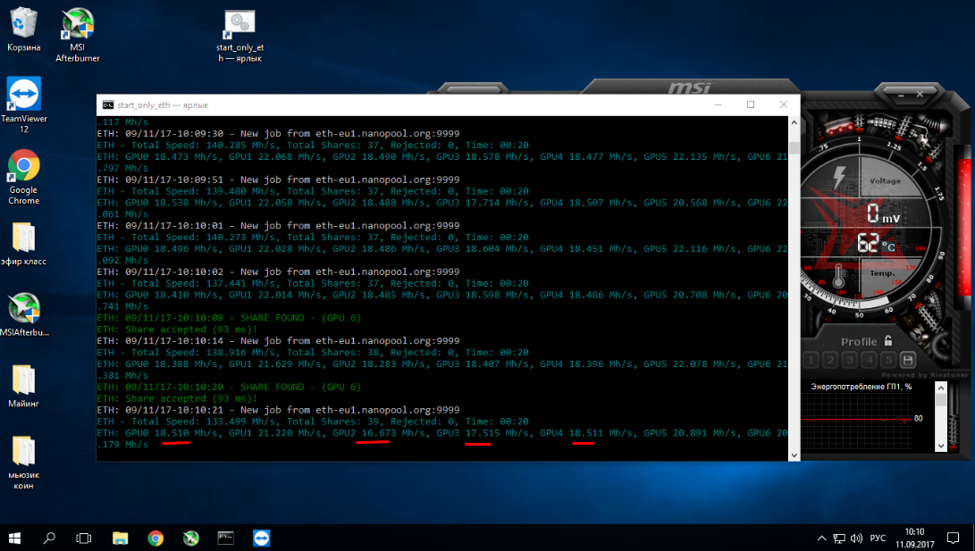Click the up arrow on the power graph scrollbar

940,388
